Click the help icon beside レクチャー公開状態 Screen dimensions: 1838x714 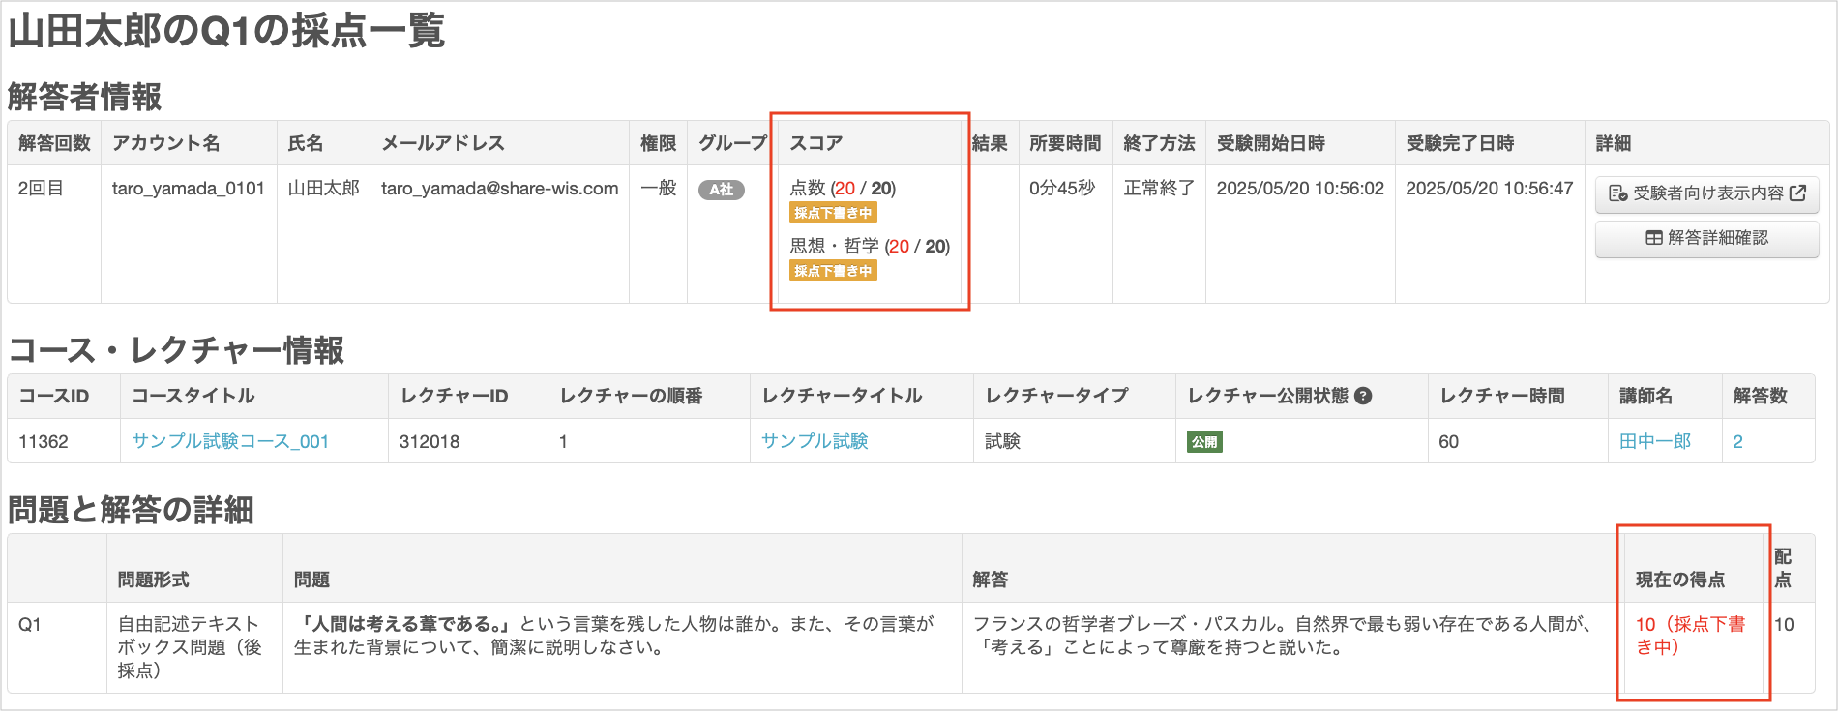(x=1363, y=396)
